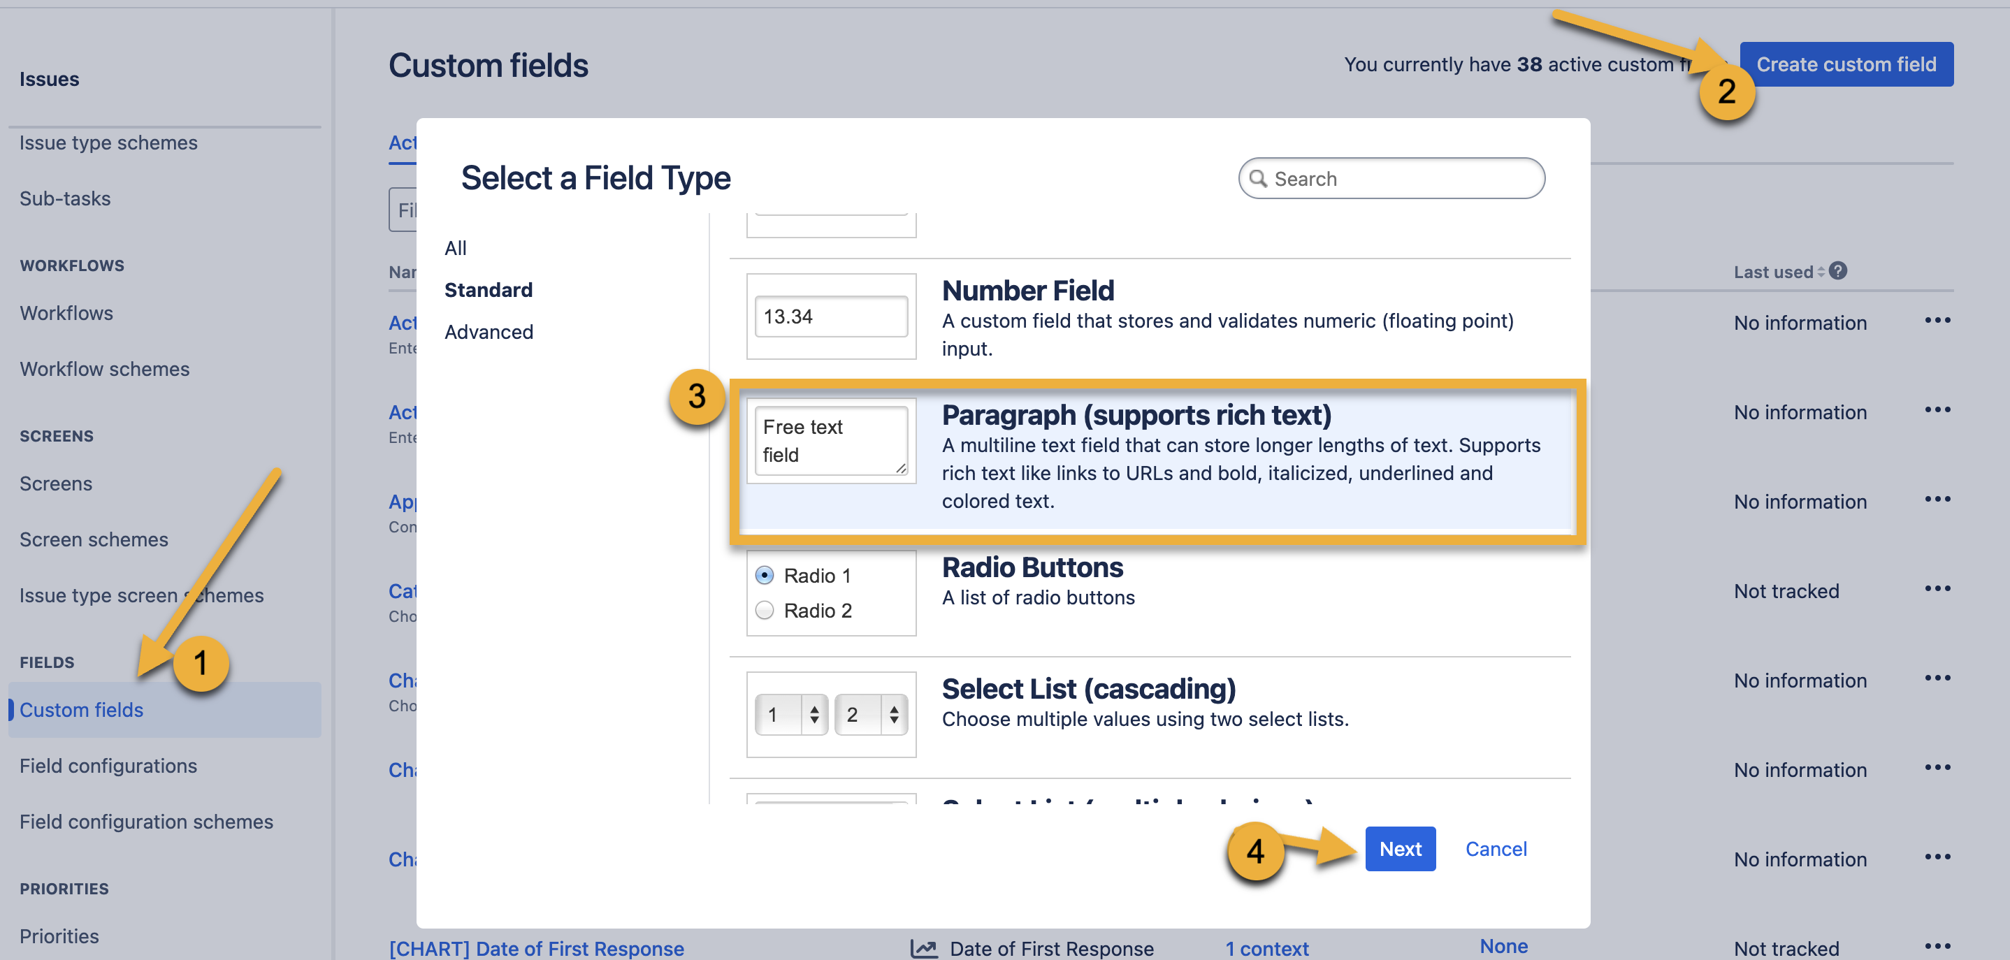Click the search magnifier icon in the dialog

1259,179
